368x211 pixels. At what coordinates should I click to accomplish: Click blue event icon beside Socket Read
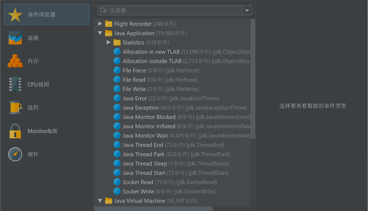point(117,182)
